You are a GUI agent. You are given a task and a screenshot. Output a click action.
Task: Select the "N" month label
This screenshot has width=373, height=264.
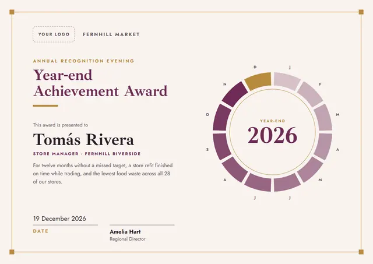(x=225, y=84)
